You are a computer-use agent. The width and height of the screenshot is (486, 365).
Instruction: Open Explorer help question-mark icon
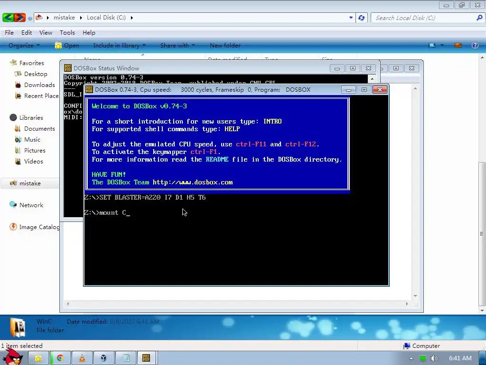(475, 45)
